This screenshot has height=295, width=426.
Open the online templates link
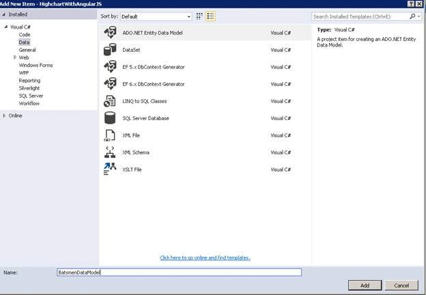[x=205, y=258]
